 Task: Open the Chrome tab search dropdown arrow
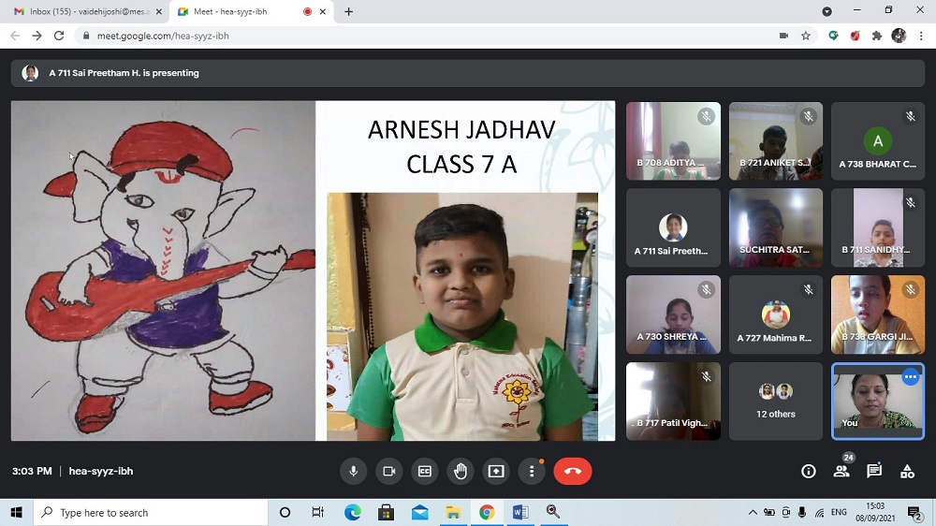tap(826, 11)
